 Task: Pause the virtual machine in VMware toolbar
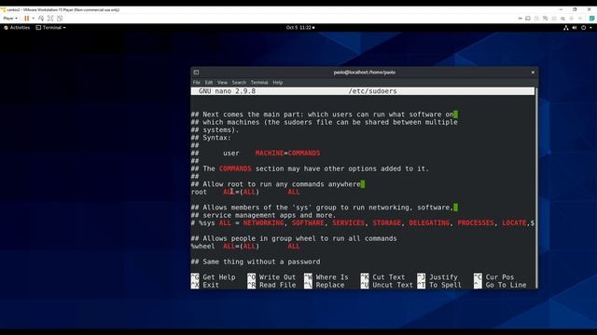pos(27,19)
